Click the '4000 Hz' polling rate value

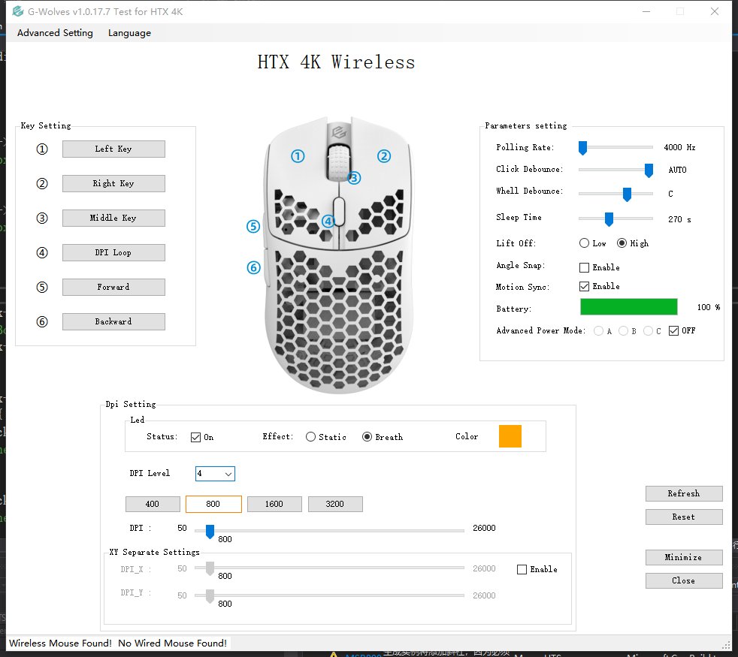tap(679, 148)
